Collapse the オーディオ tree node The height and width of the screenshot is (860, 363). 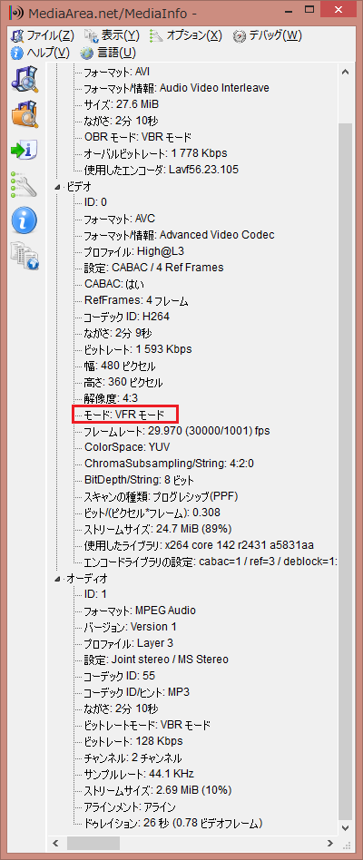click(x=58, y=579)
